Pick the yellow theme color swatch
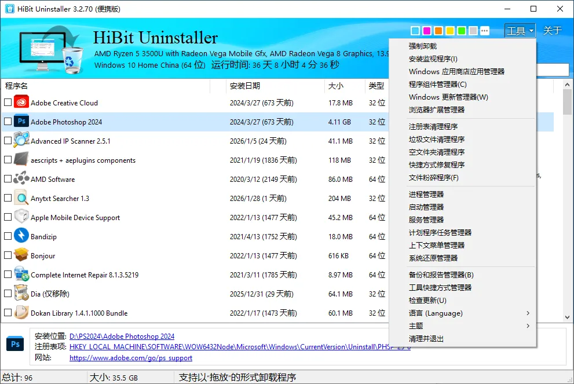574x384 pixels. coord(450,31)
